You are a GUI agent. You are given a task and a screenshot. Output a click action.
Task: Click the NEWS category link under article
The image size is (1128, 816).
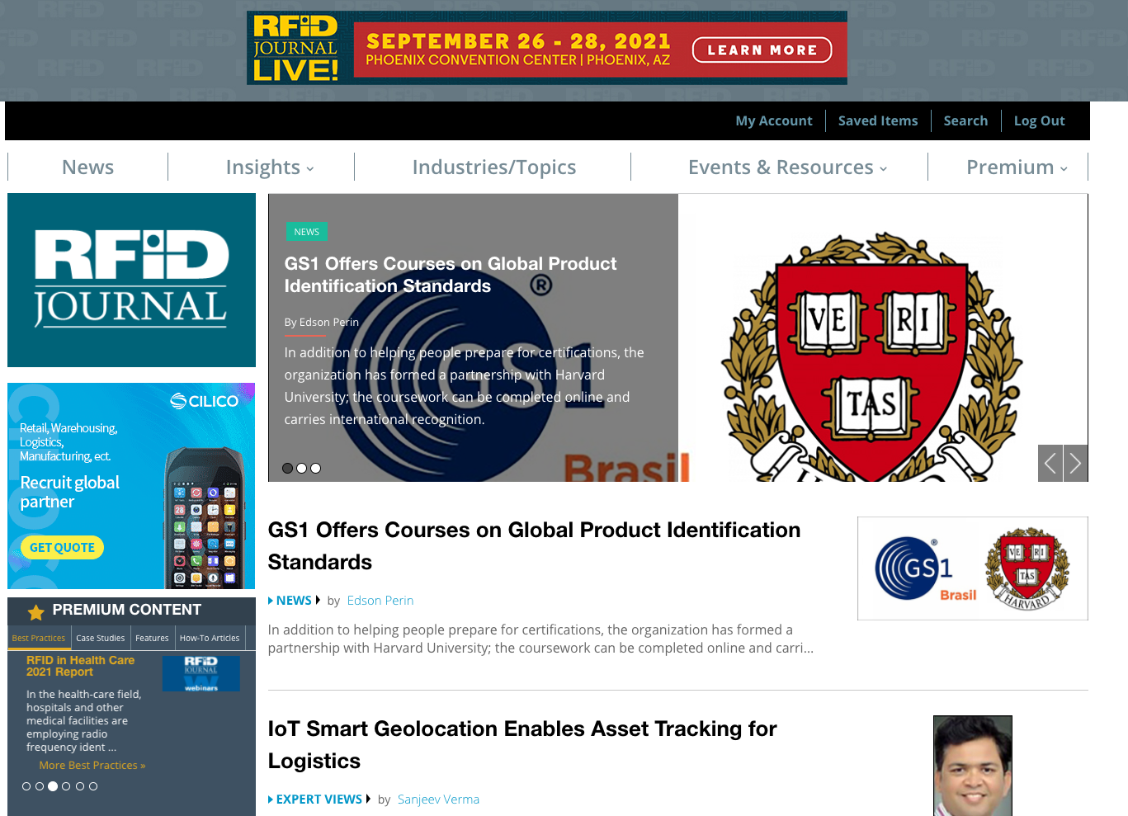[294, 601]
